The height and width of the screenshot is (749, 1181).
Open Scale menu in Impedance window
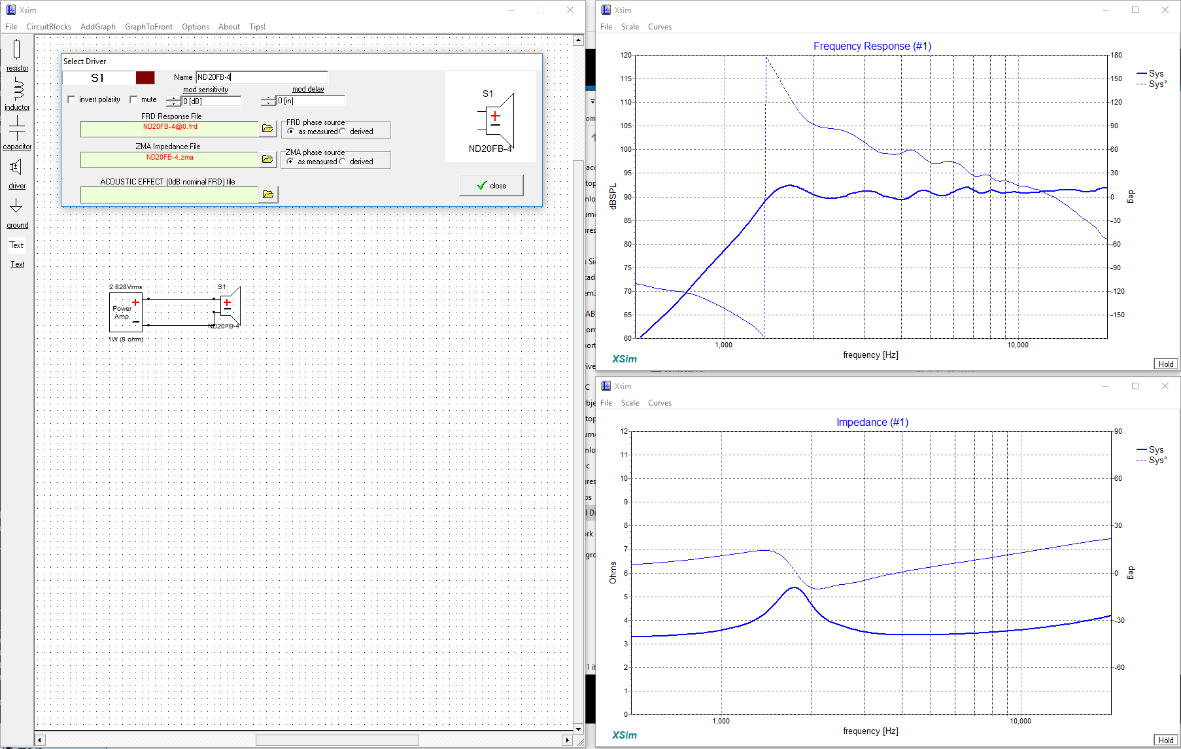(630, 403)
